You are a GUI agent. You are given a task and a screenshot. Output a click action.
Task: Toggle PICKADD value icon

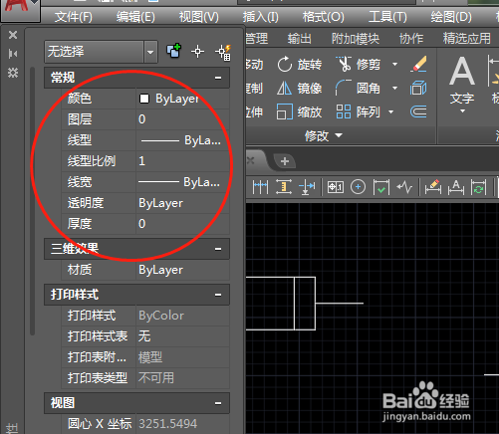[x=173, y=52]
